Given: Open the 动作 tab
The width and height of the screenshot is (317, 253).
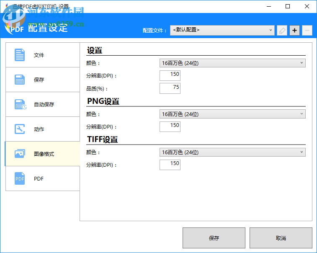Looking at the screenshot, I should [x=43, y=129].
